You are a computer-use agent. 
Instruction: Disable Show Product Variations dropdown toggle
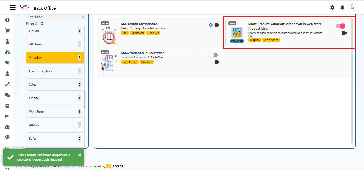(340, 26)
